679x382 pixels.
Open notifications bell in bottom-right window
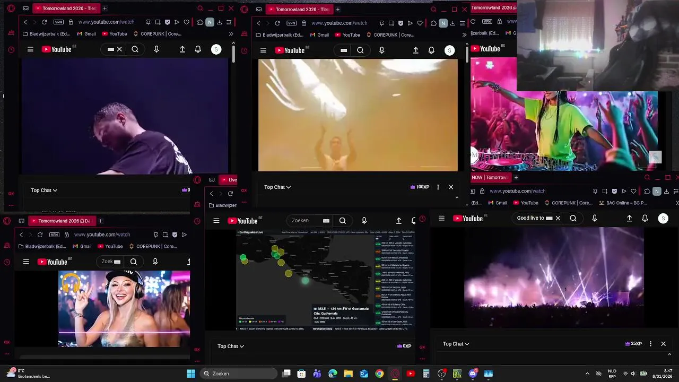pyautogui.click(x=645, y=218)
